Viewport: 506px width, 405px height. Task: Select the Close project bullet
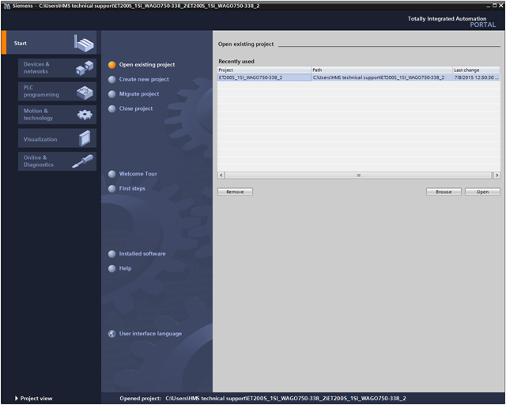(x=112, y=109)
